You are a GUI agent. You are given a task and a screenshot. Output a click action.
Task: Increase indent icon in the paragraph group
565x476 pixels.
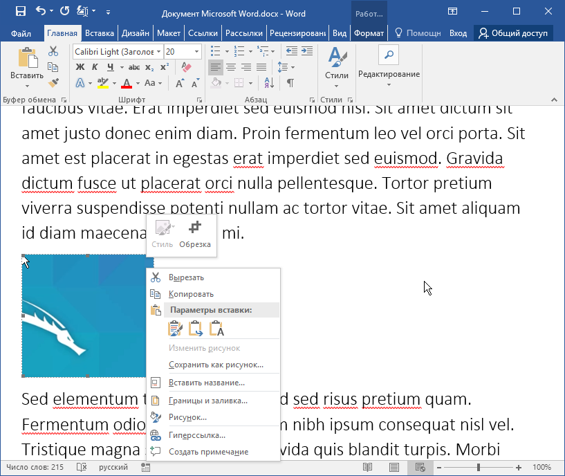coord(307,51)
